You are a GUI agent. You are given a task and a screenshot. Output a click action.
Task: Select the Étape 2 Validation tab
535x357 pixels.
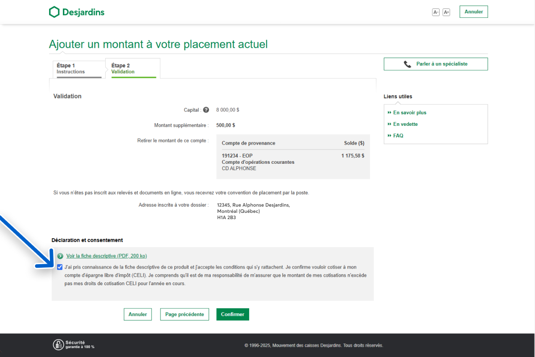132,69
